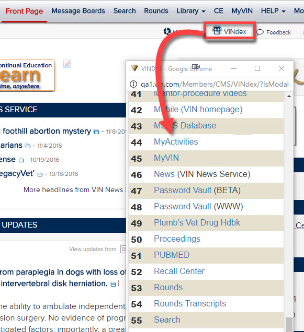
Task: Open the Database link in row 43
Action: [x=185, y=126]
